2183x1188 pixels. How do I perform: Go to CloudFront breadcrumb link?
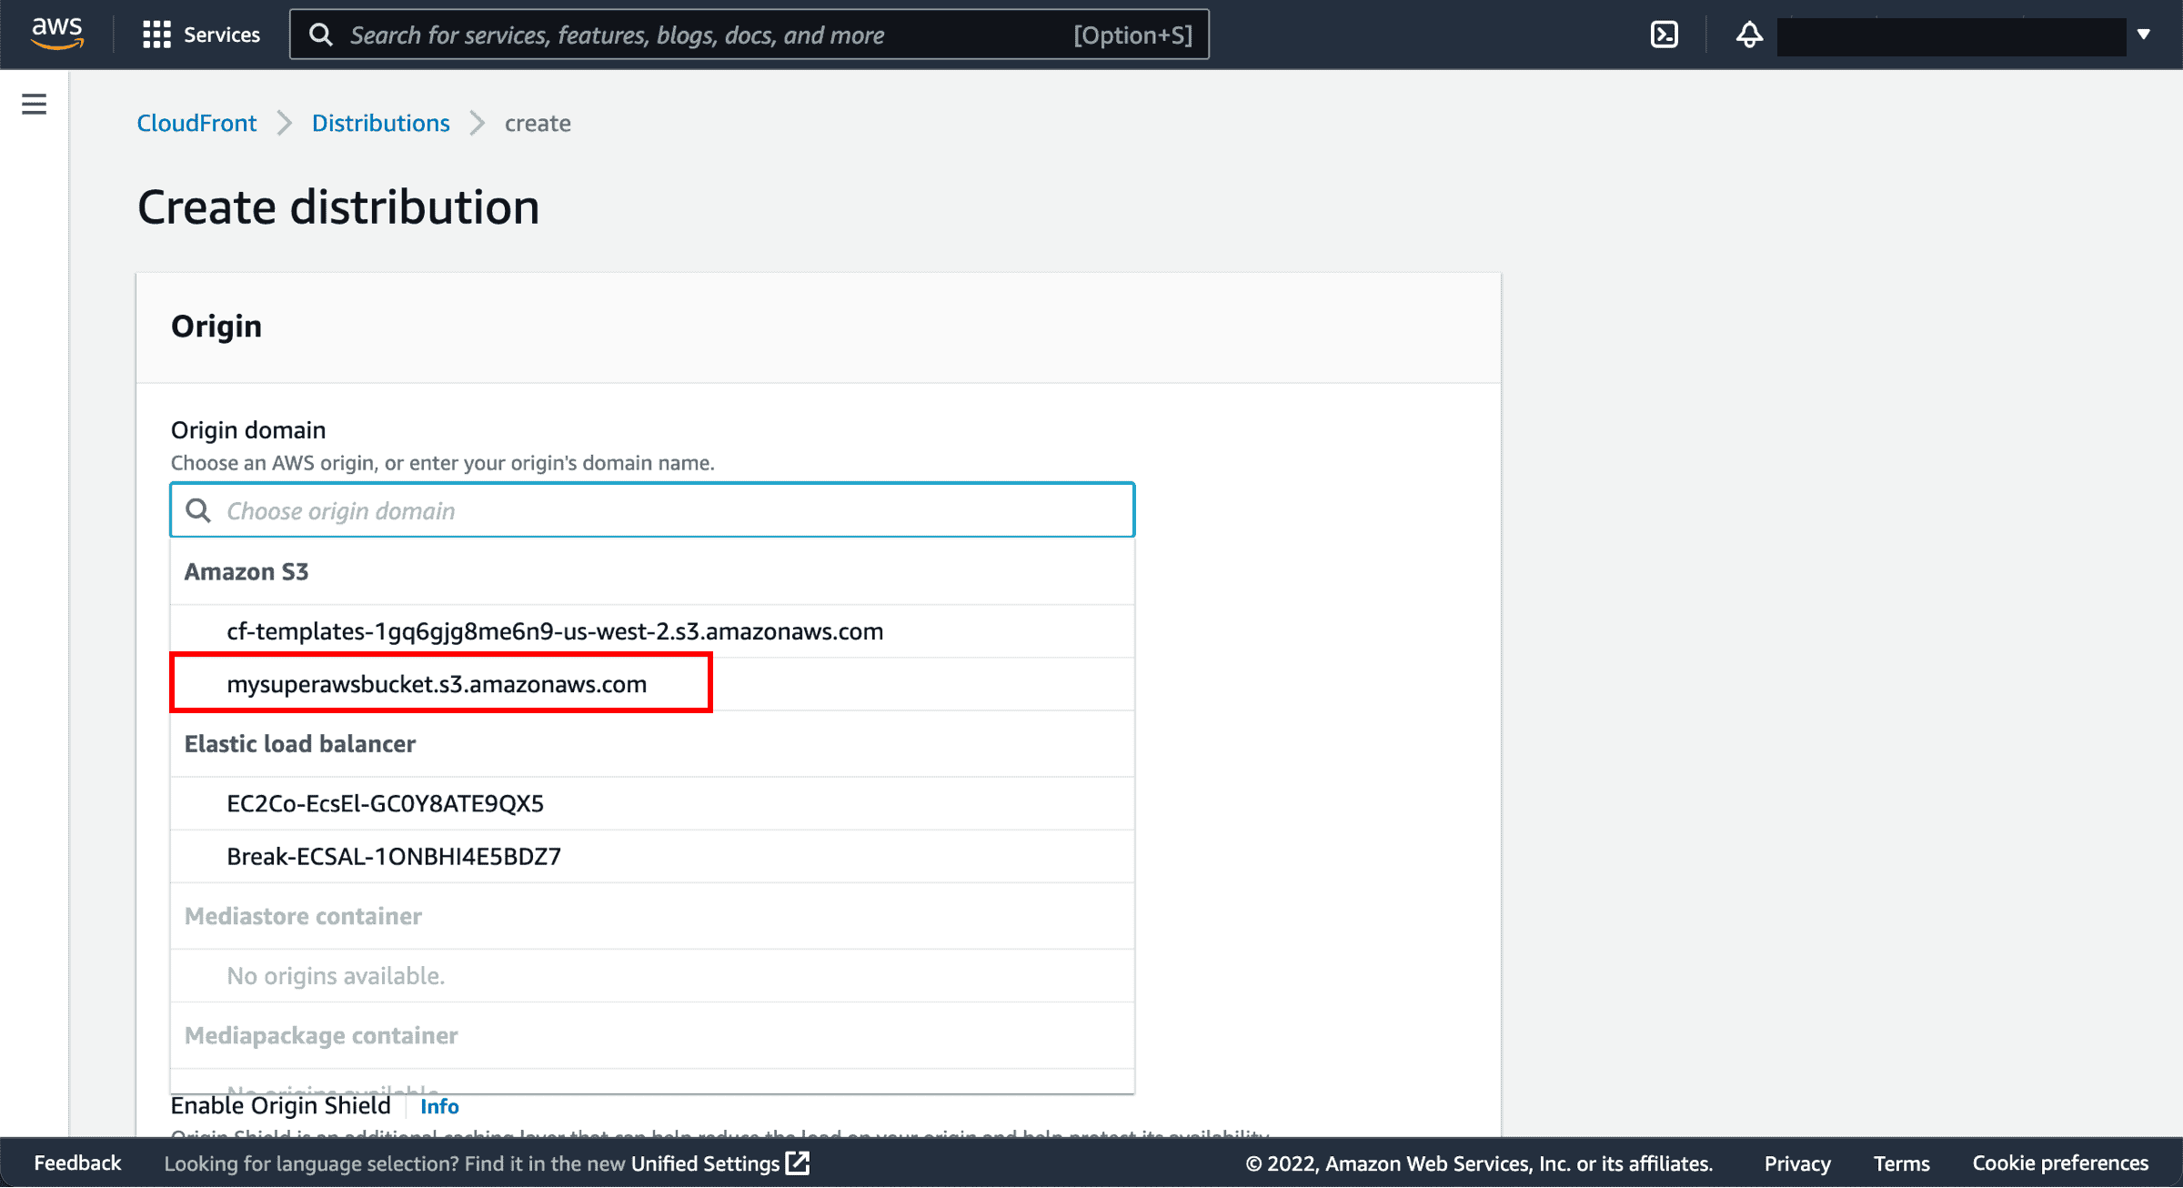196,123
